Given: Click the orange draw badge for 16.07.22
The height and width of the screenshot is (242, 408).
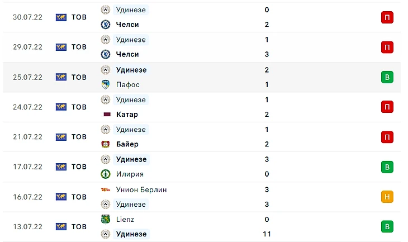Looking at the screenshot, I should point(387,197).
